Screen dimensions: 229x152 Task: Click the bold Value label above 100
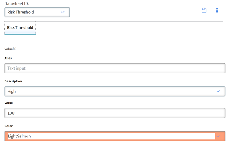pos(8,103)
